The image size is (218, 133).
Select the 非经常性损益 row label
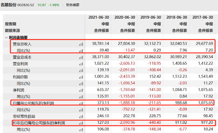[x=24, y=117]
